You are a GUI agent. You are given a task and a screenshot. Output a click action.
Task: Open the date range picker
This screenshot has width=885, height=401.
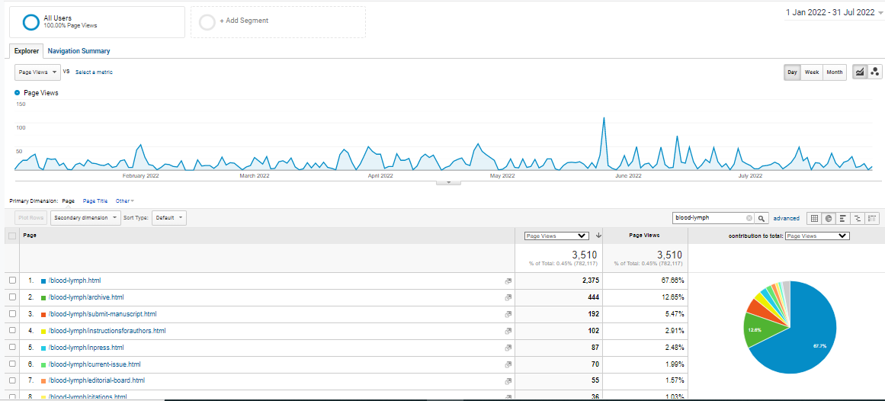[x=834, y=12]
